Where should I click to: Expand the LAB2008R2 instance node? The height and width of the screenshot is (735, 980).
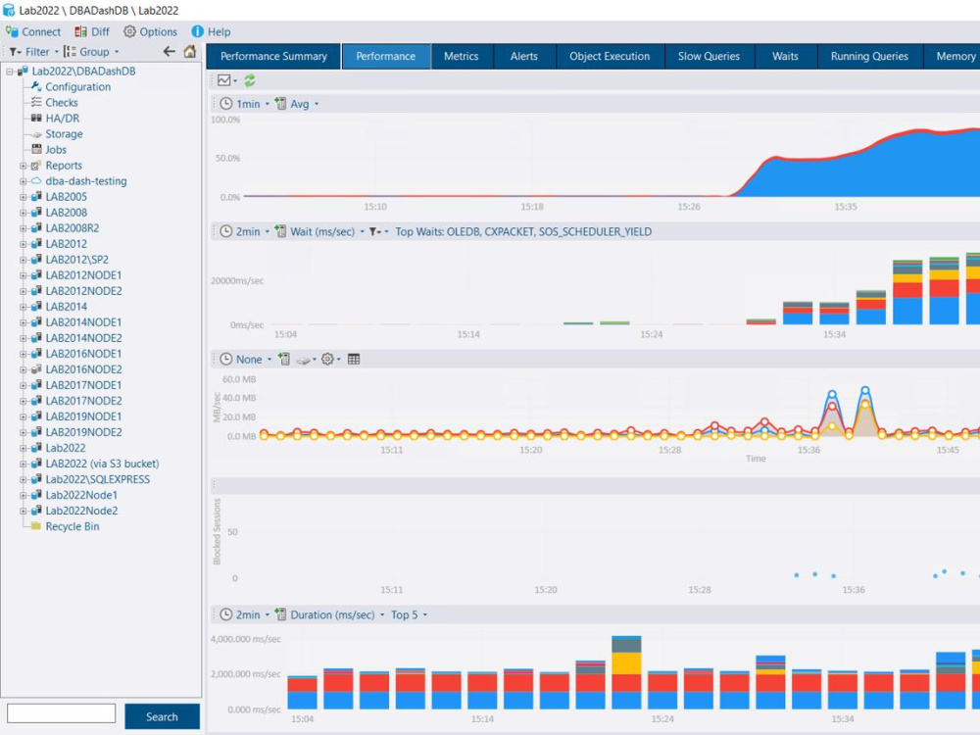23,228
